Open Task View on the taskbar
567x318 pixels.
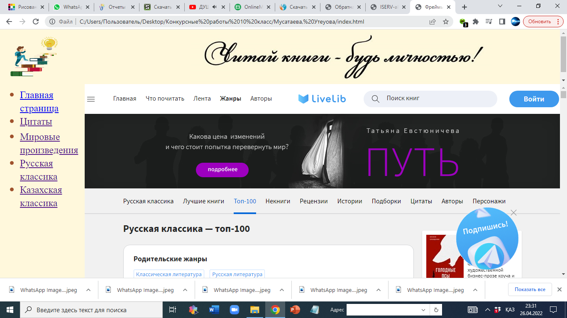tap(172, 309)
